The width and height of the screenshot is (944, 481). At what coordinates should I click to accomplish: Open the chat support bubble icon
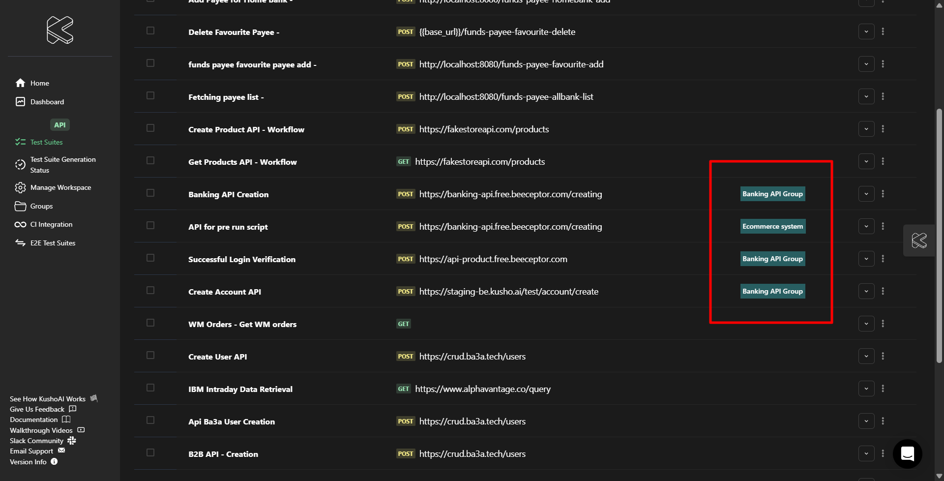click(907, 453)
